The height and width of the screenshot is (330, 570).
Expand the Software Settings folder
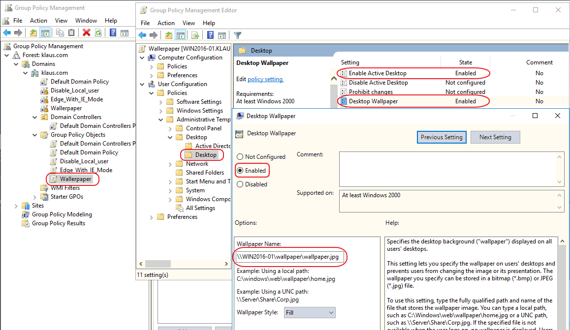(161, 102)
